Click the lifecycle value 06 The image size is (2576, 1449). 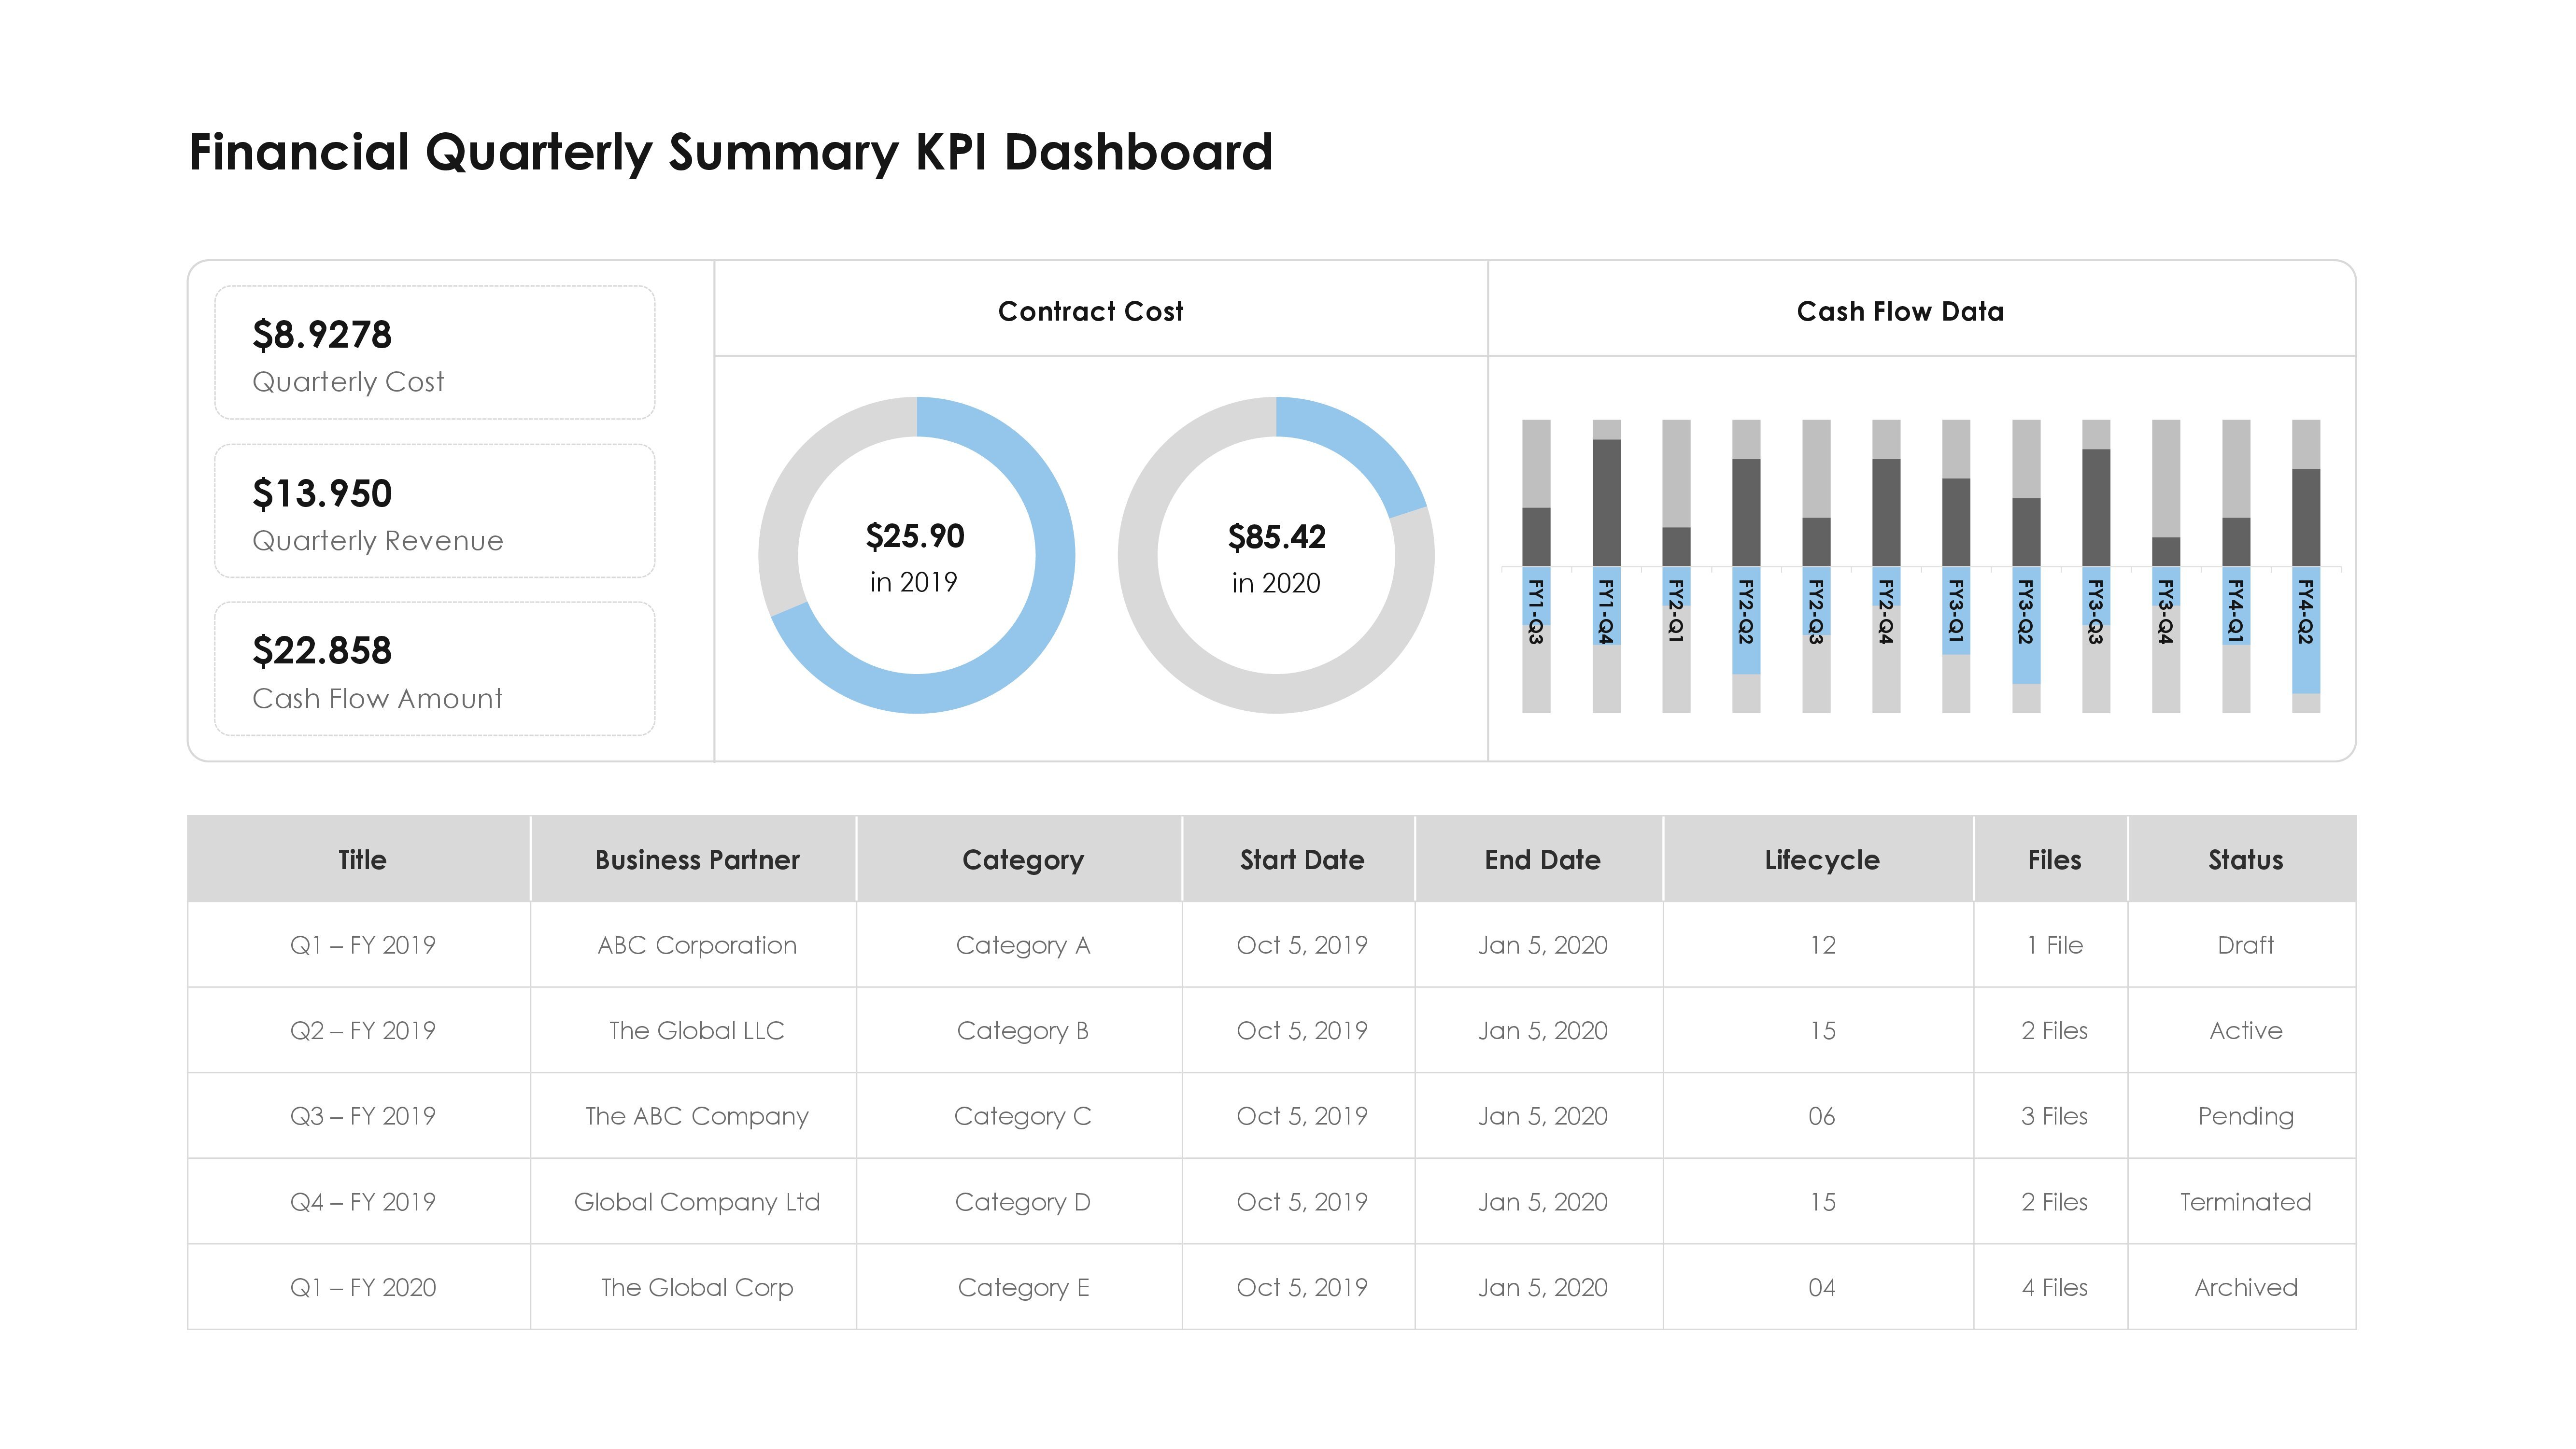[1822, 1117]
